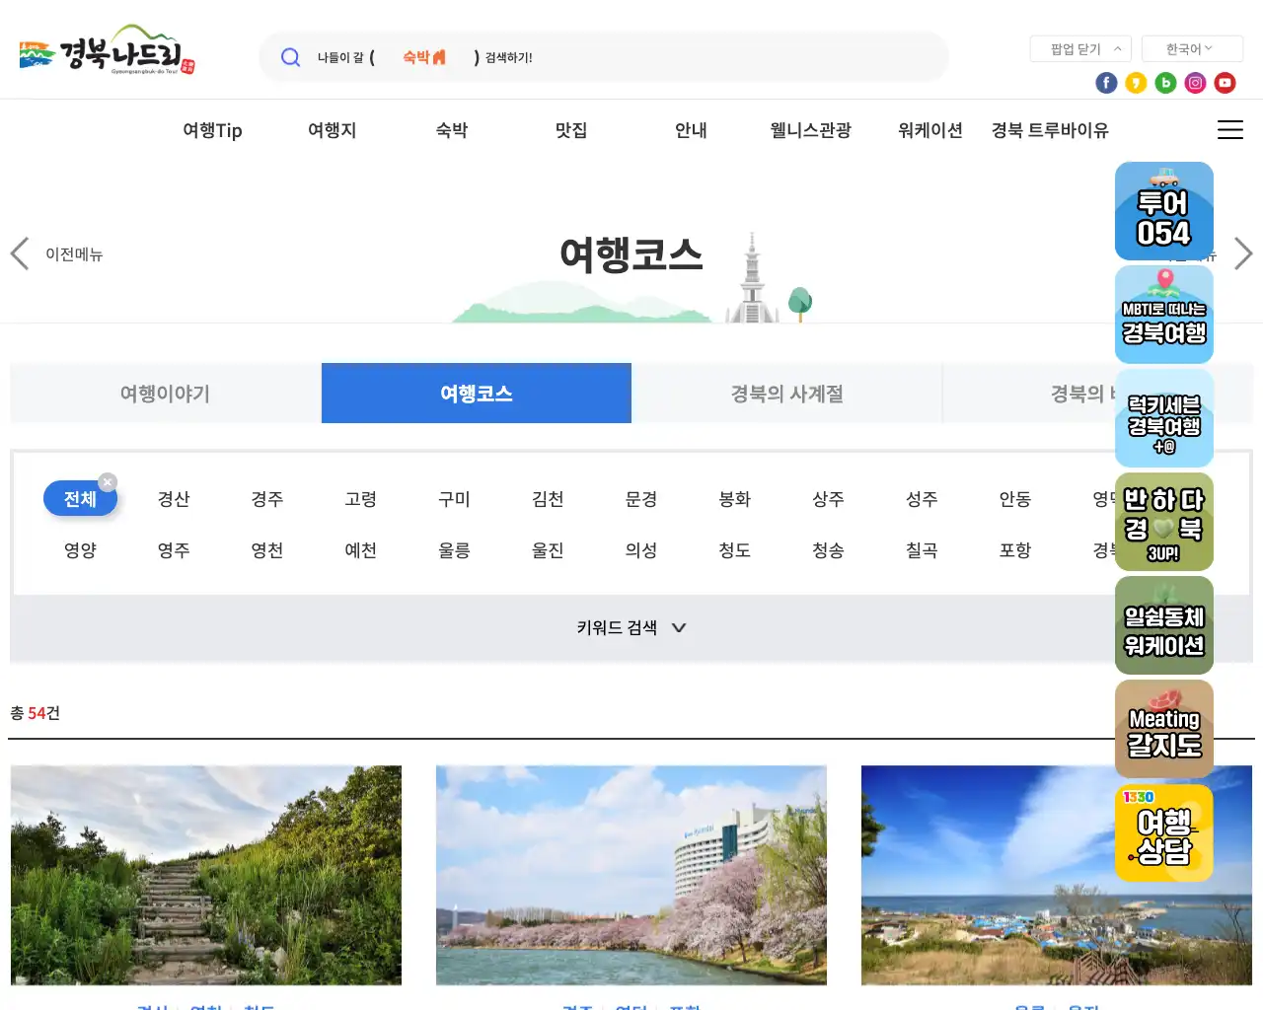Open the cherry blossom hotel course thumbnail

point(631,875)
